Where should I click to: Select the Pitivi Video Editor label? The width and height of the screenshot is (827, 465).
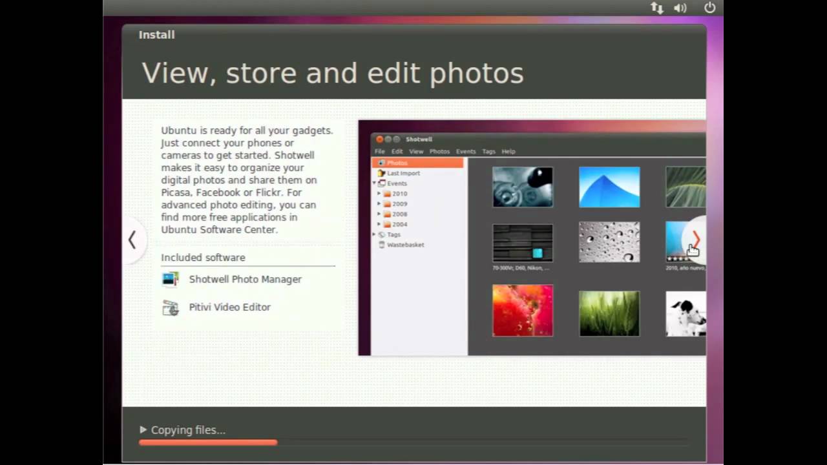pyautogui.click(x=229, y=307)
